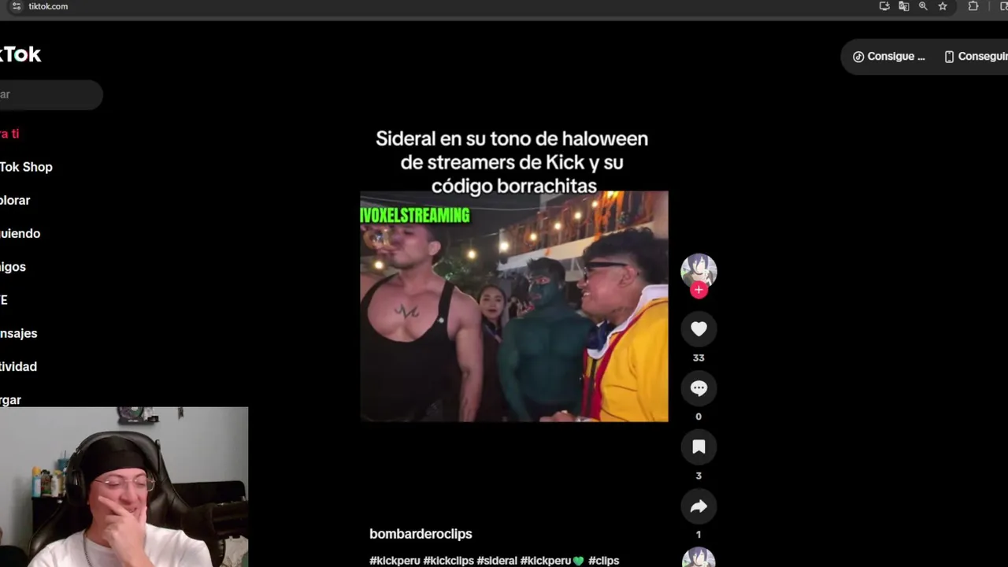Click the install app icon in the address bar
The width and height of the screenshot is (1008, 567).
click(884, 6)
